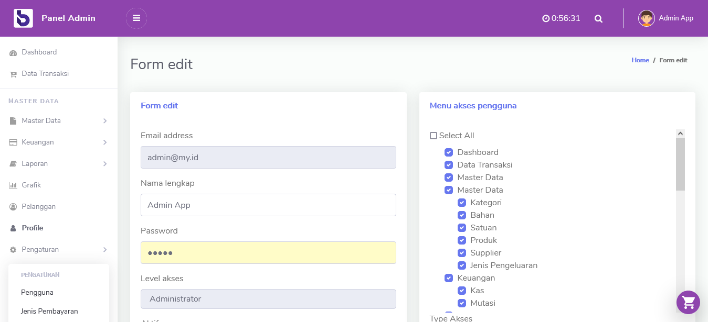Collapse the Pengaturan sidebar menu
Image resolution: width=708 pixels, height=322 pixels.
(x=59, y=250)
